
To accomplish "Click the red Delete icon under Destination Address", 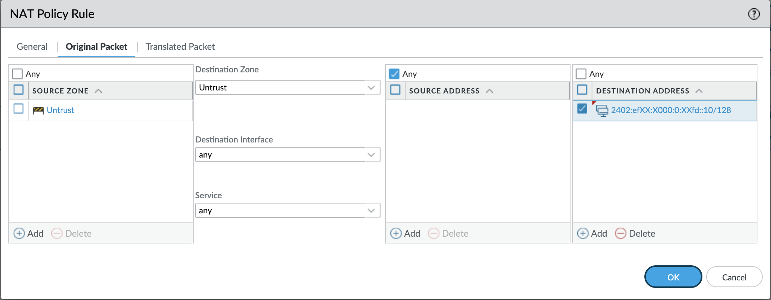I will pos(620,234).
